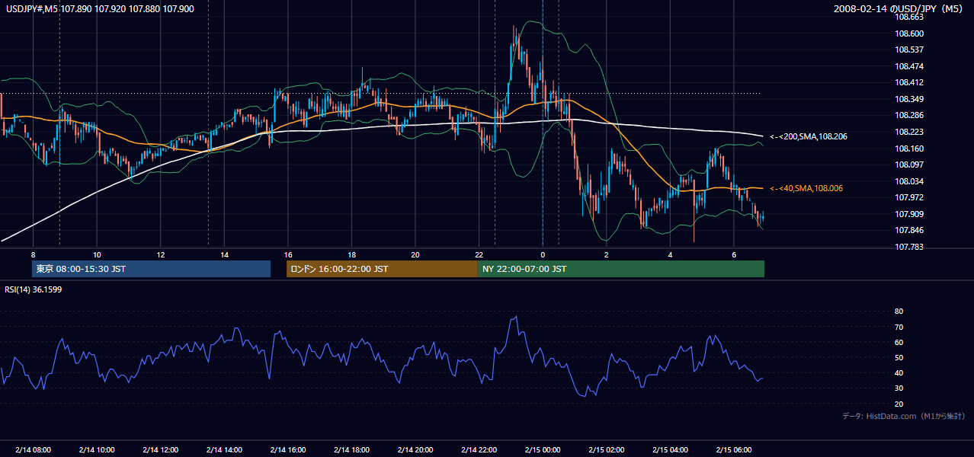
Task: Select the 200 SMA 108.206 label
Action: coord(808,136)
